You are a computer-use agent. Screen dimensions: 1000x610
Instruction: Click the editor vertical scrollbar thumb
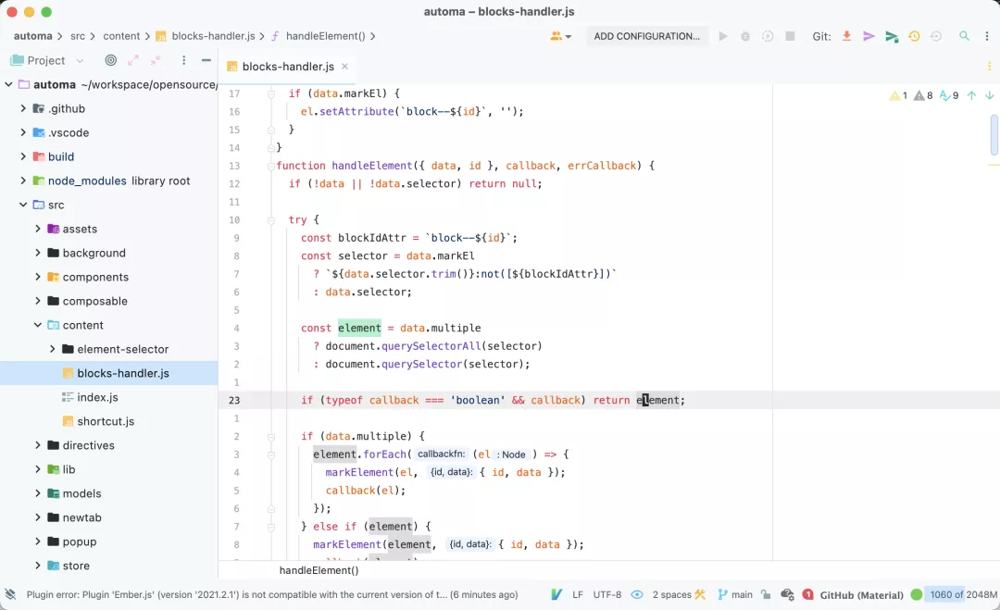tap(994, 134)
